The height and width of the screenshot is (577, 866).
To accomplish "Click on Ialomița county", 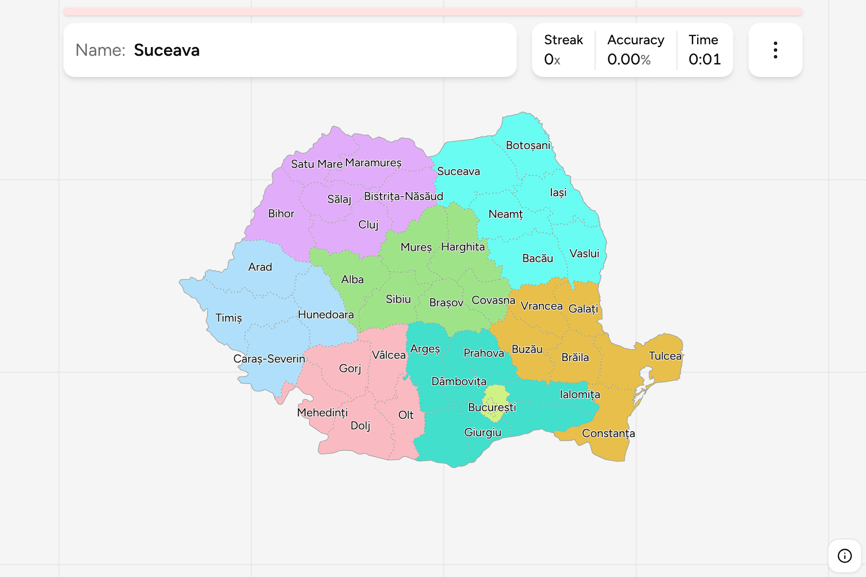I will (580, 394).
